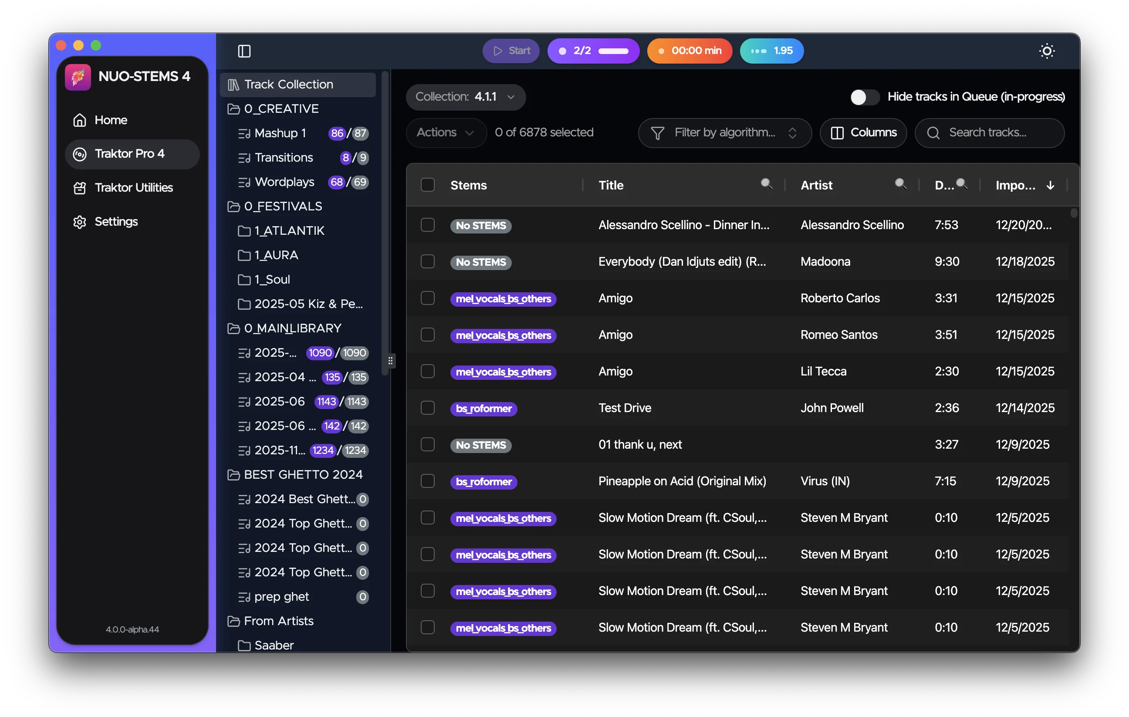This screenshot has width=1129, height=717.
Task: Click the Artist column search icon
Action: point(900,184)
